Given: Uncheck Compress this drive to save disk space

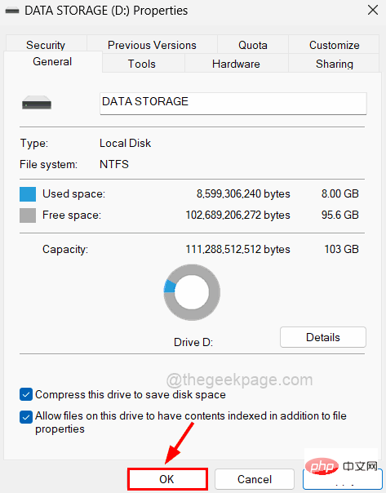Looking at the screenshot, I should 26,394.
